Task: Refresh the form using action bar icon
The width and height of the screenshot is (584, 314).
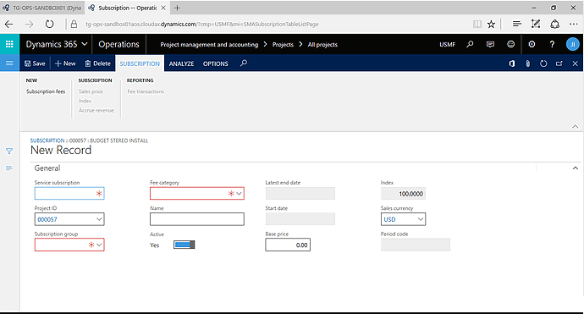Action: point(543,63)
